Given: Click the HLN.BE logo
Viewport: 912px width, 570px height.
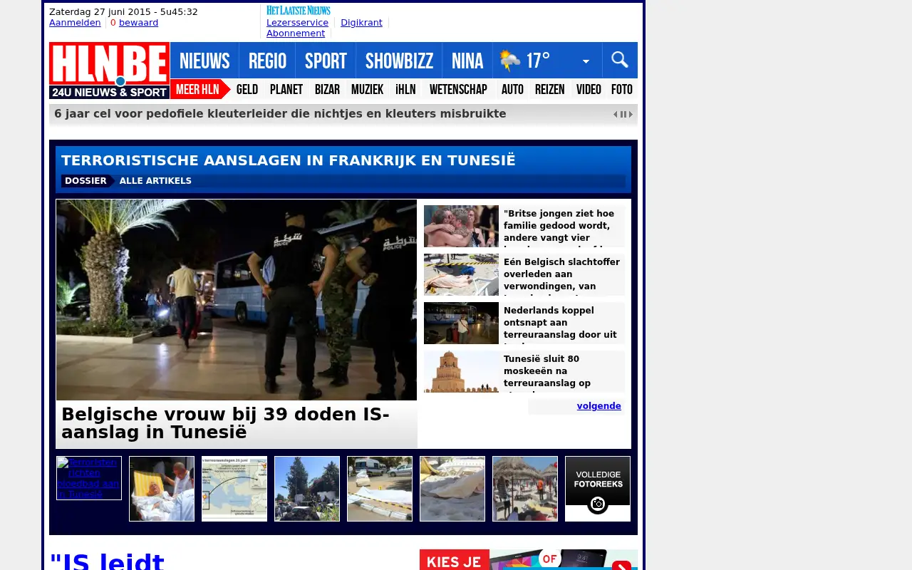Looking at the screenshot, I should point(109,70).
